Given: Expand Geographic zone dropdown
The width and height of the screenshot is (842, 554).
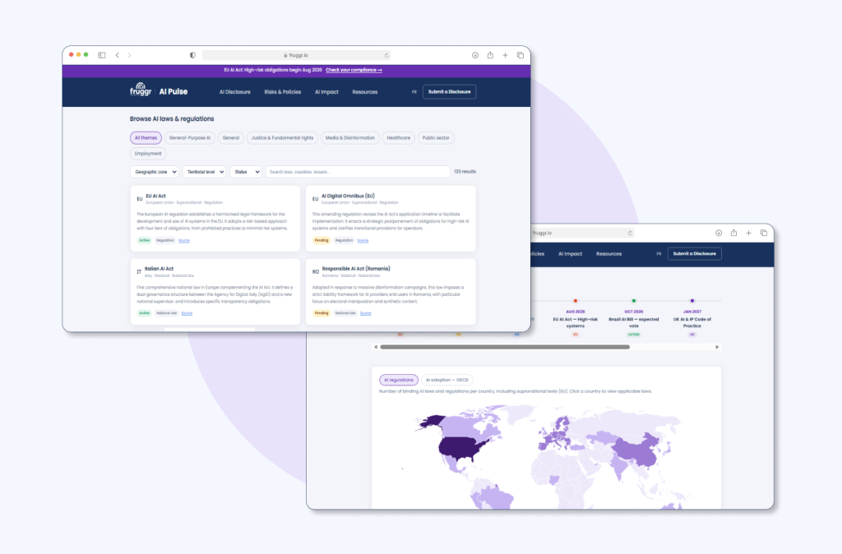Looking at the screenshot, I should [155, 172].
